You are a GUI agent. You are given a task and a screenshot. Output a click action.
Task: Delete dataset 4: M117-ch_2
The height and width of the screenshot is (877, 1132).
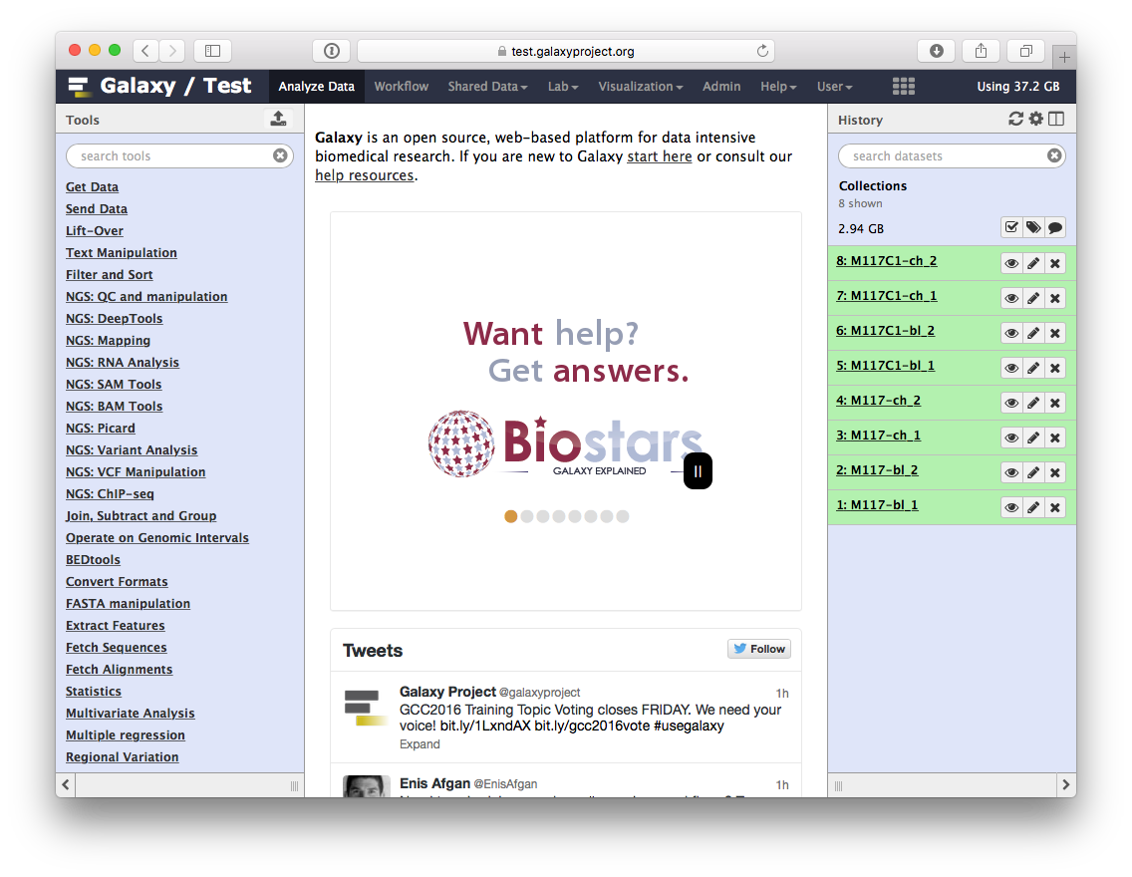(x=1054, y=403)
